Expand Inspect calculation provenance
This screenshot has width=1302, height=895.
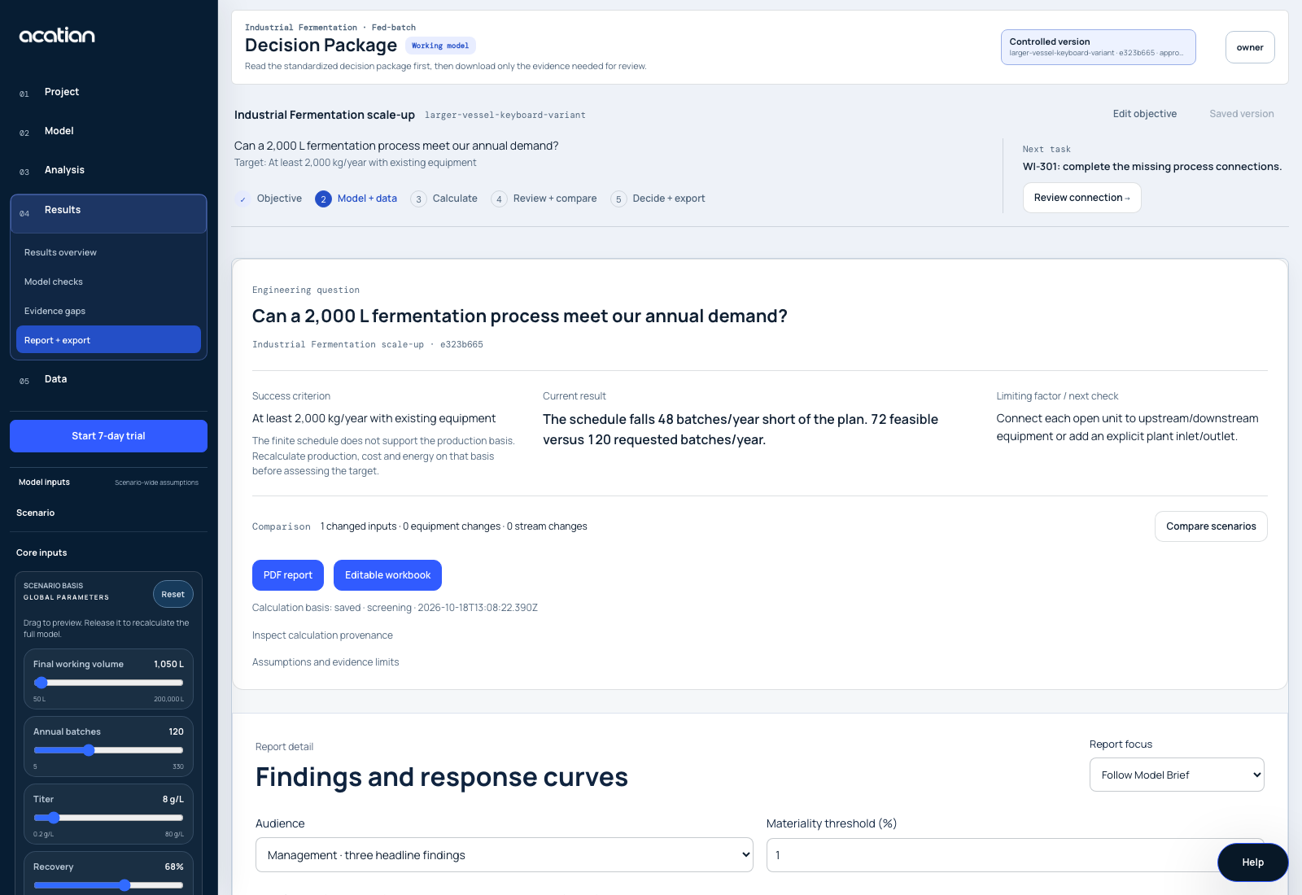(x=322, y=635)
